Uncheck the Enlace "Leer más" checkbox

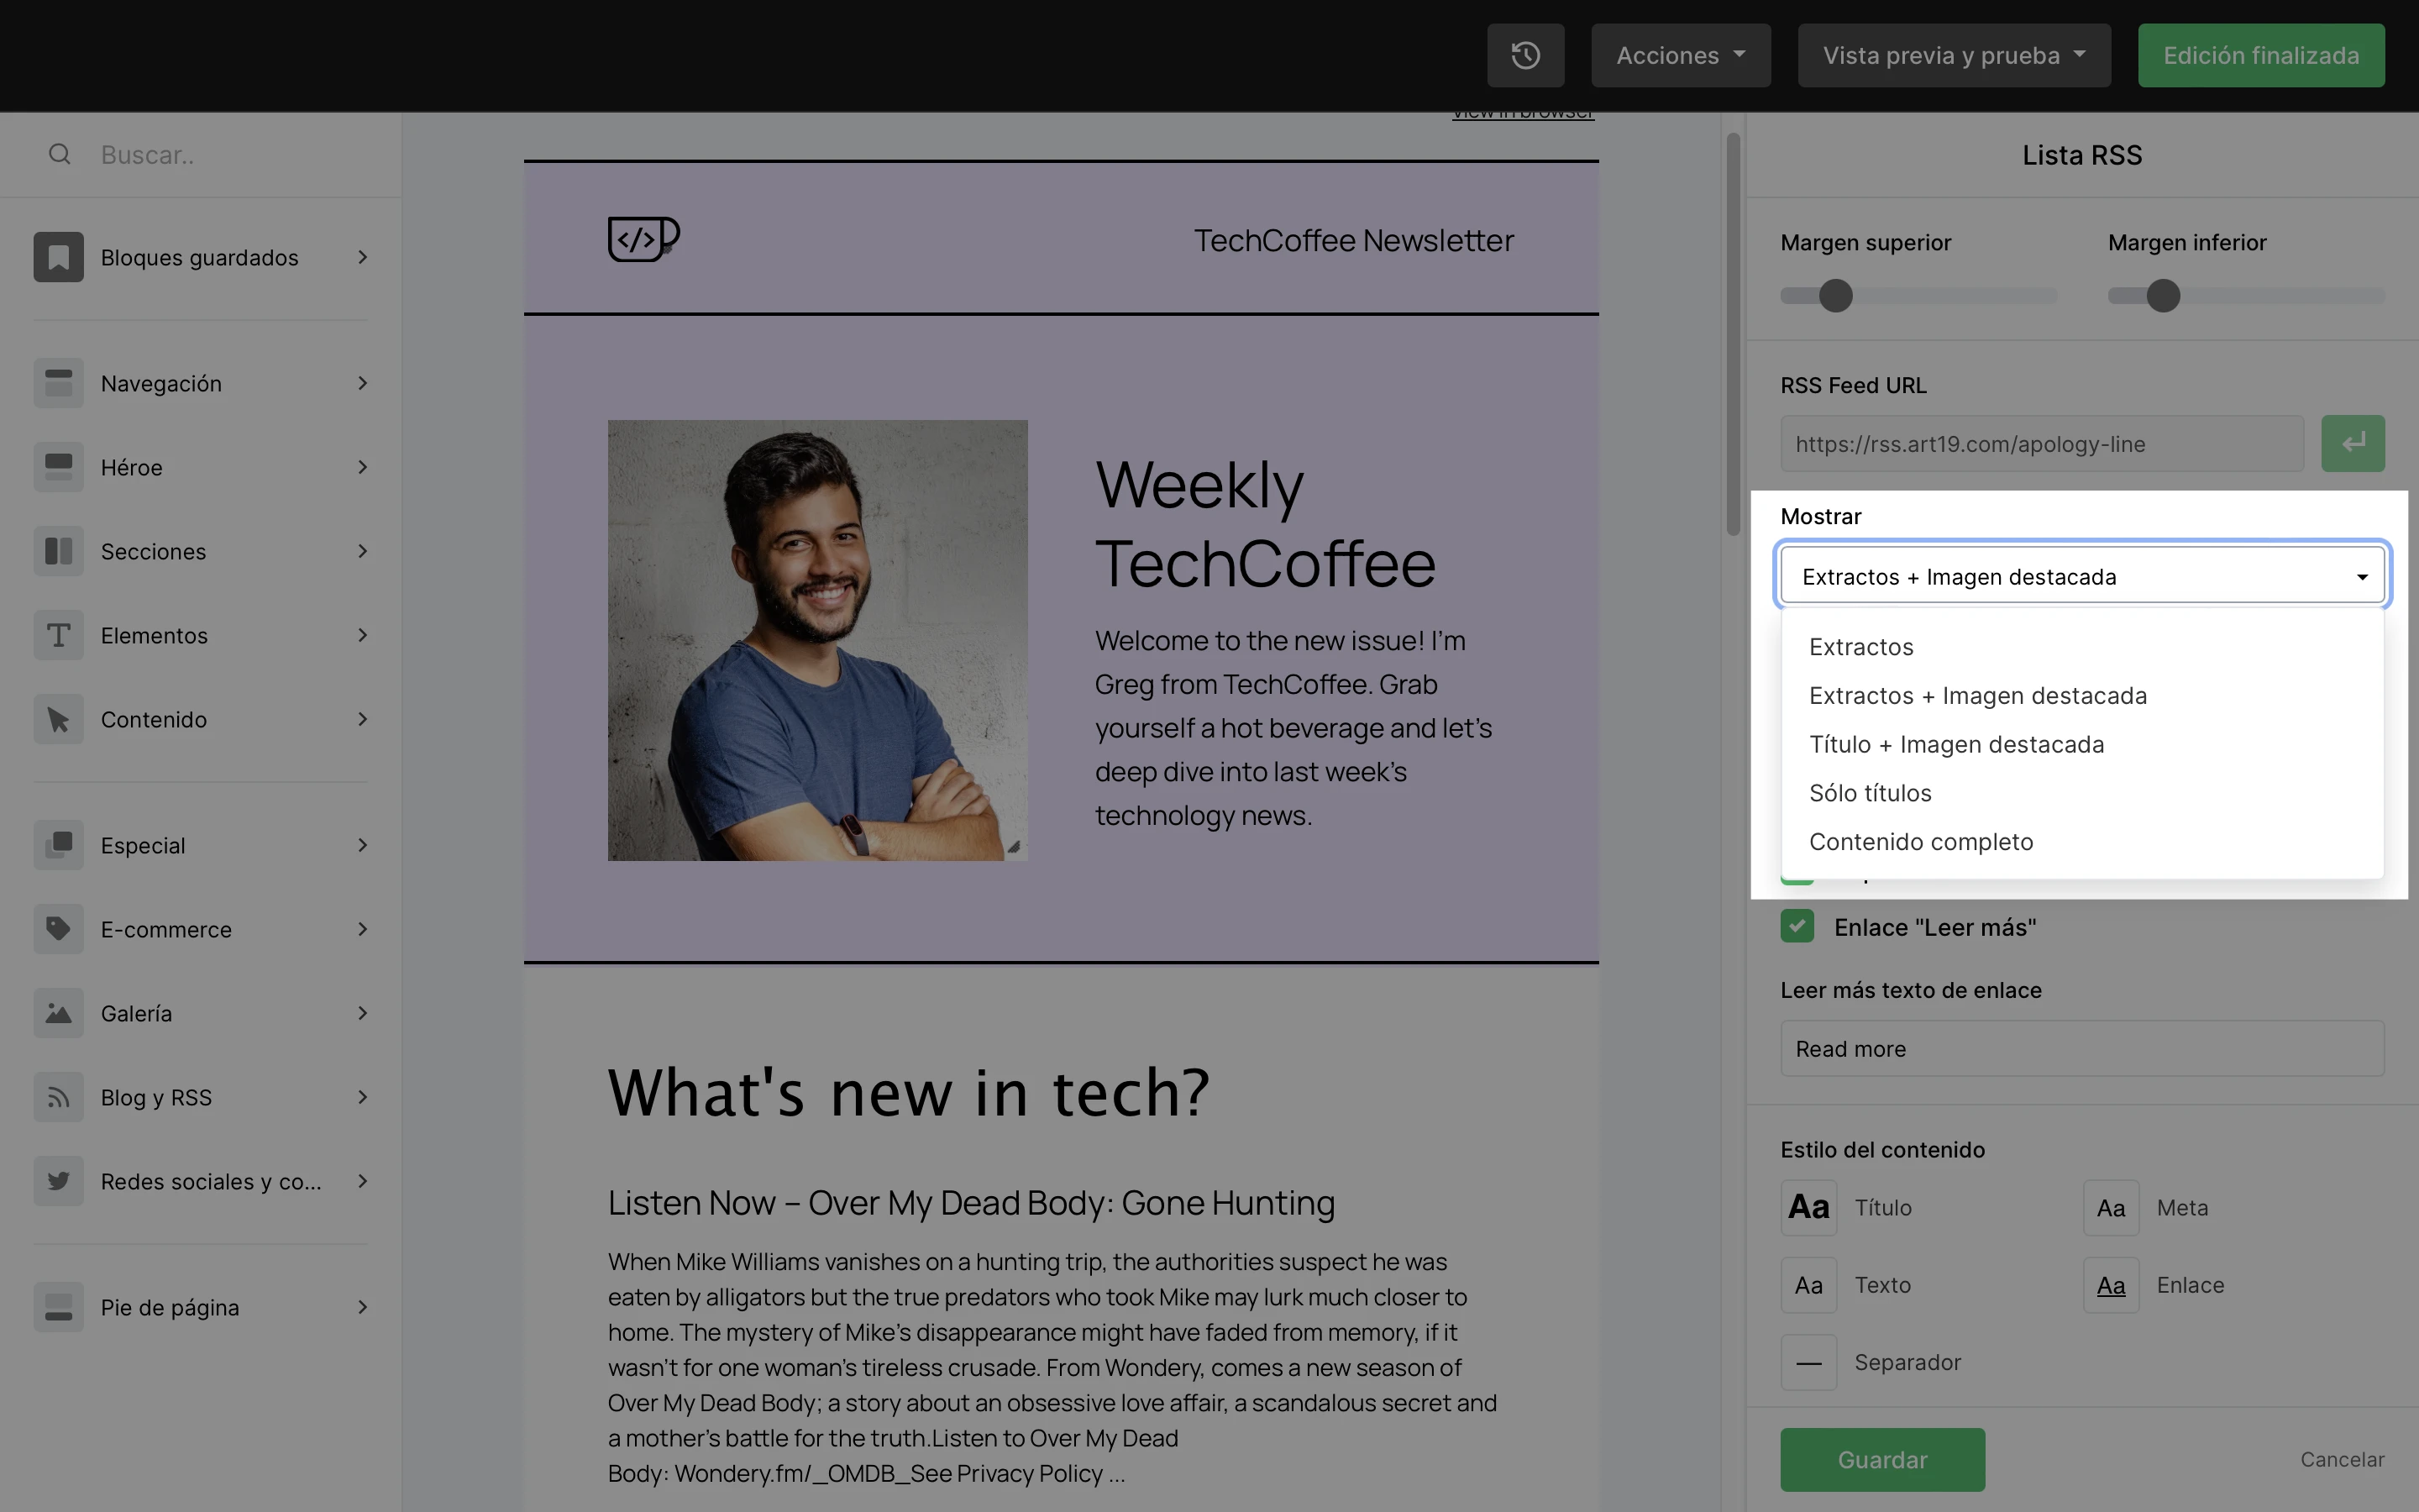[x=1797, y=926]
